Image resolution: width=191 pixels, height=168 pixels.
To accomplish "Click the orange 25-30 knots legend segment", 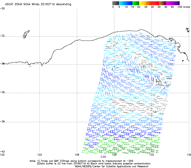I will pos(149,3).
